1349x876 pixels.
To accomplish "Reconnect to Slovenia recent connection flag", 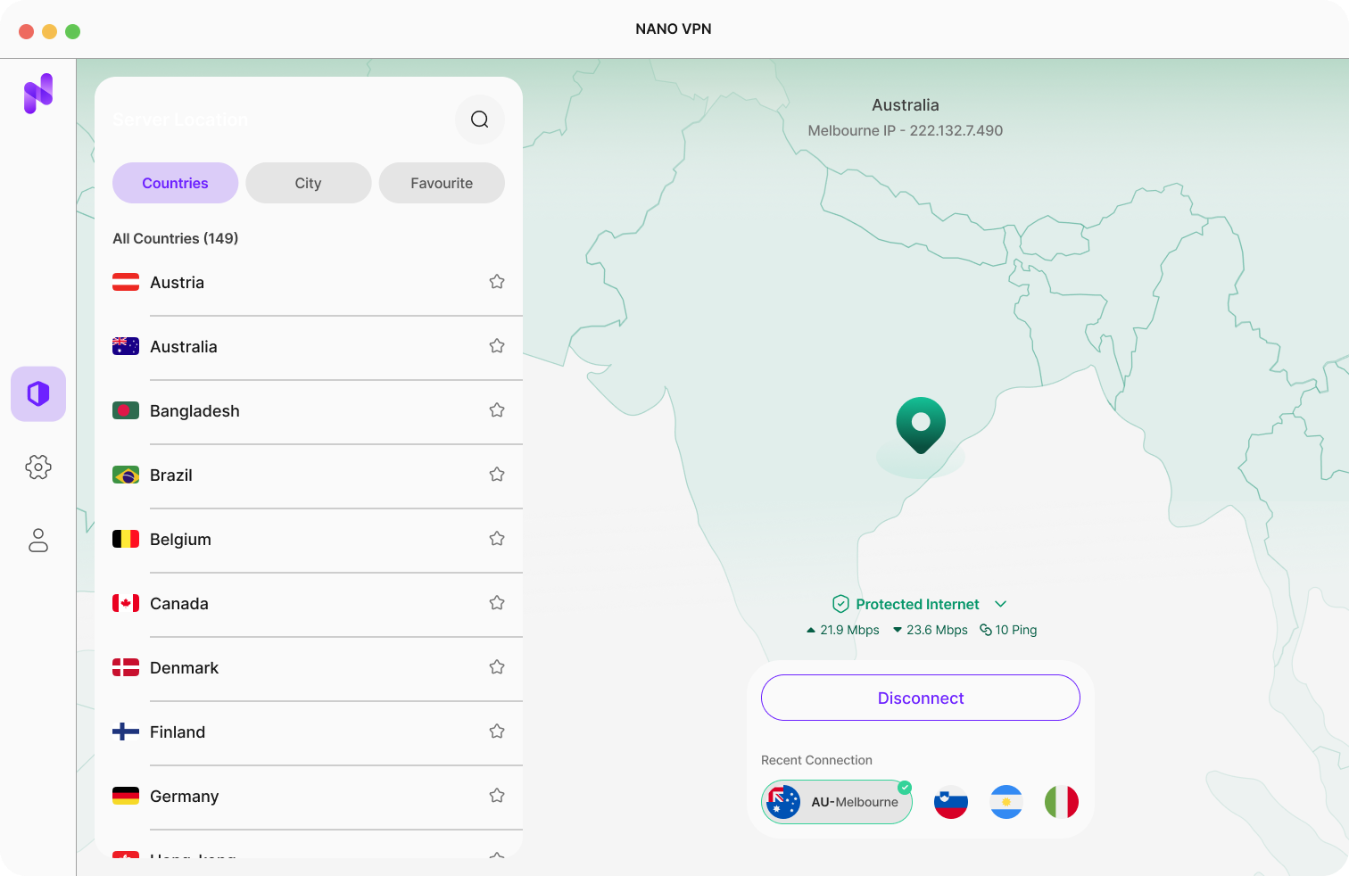I will [951, 802].
